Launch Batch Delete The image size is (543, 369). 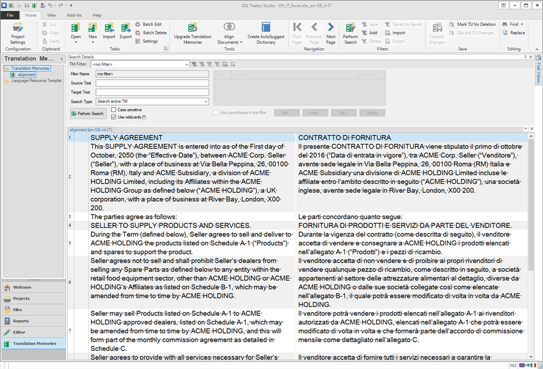click(x=151, y=33)
